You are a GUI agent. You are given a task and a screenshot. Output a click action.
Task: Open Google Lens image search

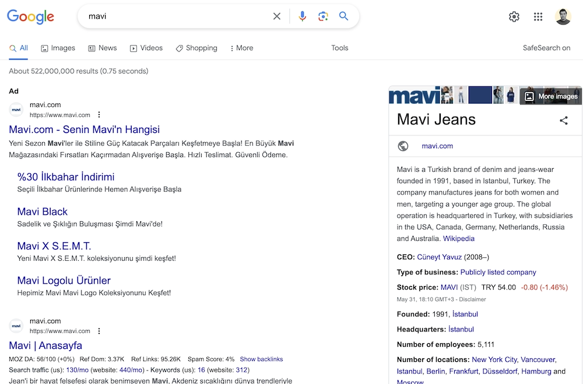pyautogui.click(x=323, y=16)
